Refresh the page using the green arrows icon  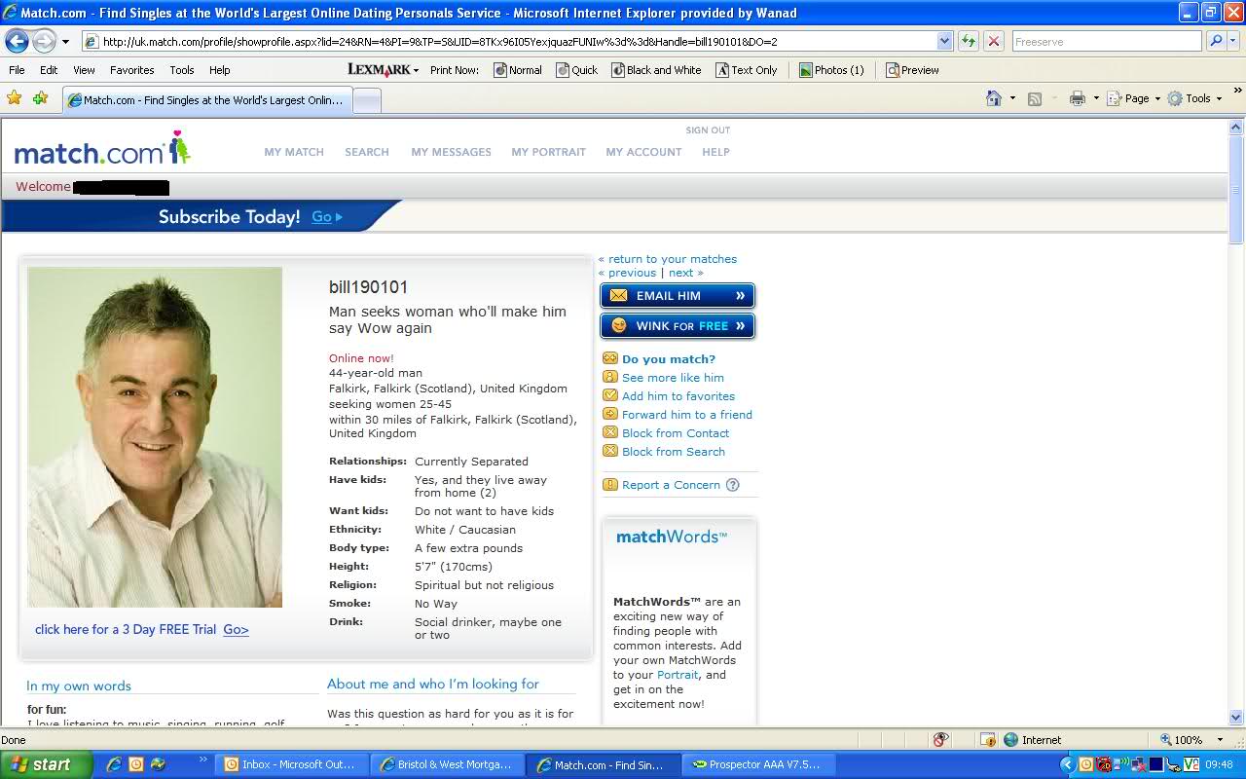click(969, 41)
